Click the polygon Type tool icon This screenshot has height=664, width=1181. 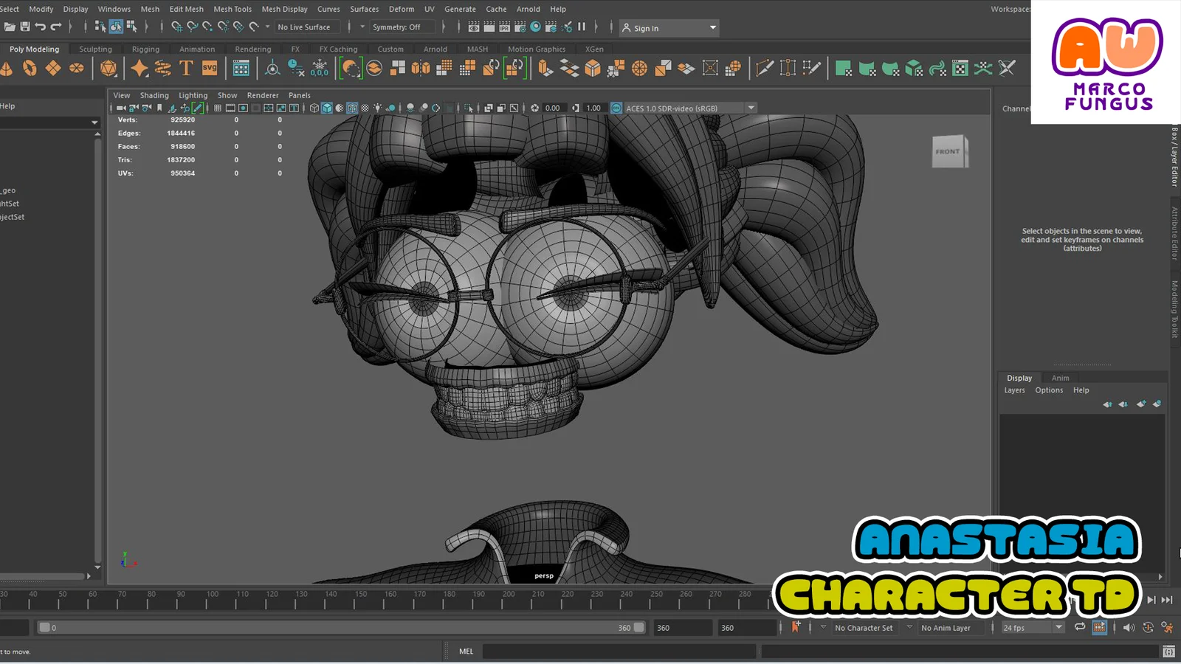[186, 69]
